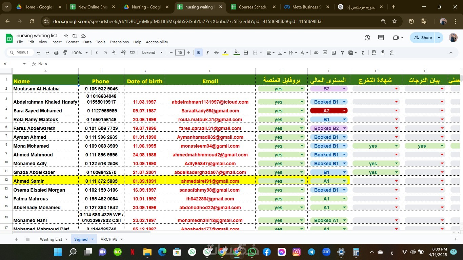Print the spreadsheet using the printer icon
This screenshot has width=463, height=260.
pyautogui.click(x=56, y=53)
